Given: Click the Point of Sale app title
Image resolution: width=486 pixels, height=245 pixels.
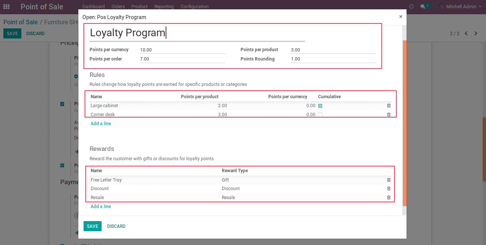Looking at the screenshot, I should [x=42, y=7].
